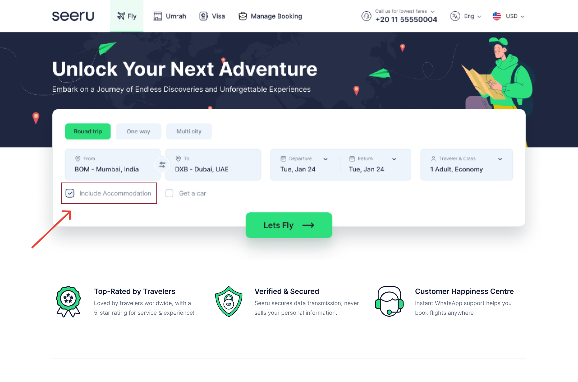Enable the Get a car checkbox
The height and width of the screenshot is (382, 578).
[169, 193]
